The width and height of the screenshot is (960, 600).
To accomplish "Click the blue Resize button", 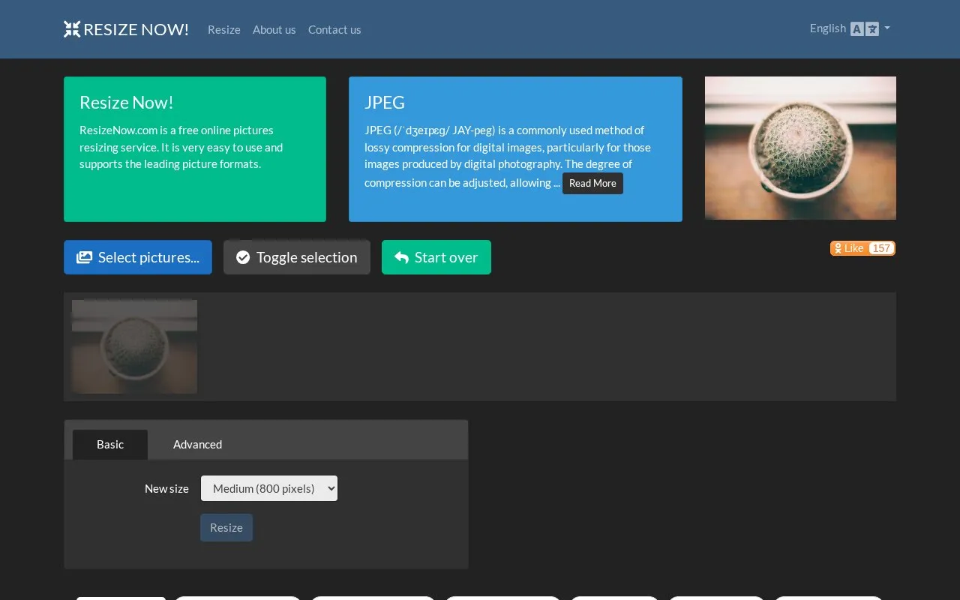I will (226, 527).
